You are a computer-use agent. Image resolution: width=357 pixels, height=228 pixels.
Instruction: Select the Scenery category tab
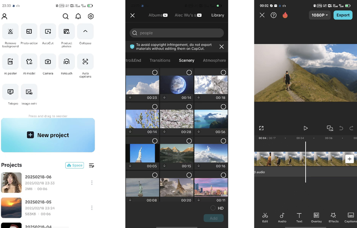[x=187, y=61]
